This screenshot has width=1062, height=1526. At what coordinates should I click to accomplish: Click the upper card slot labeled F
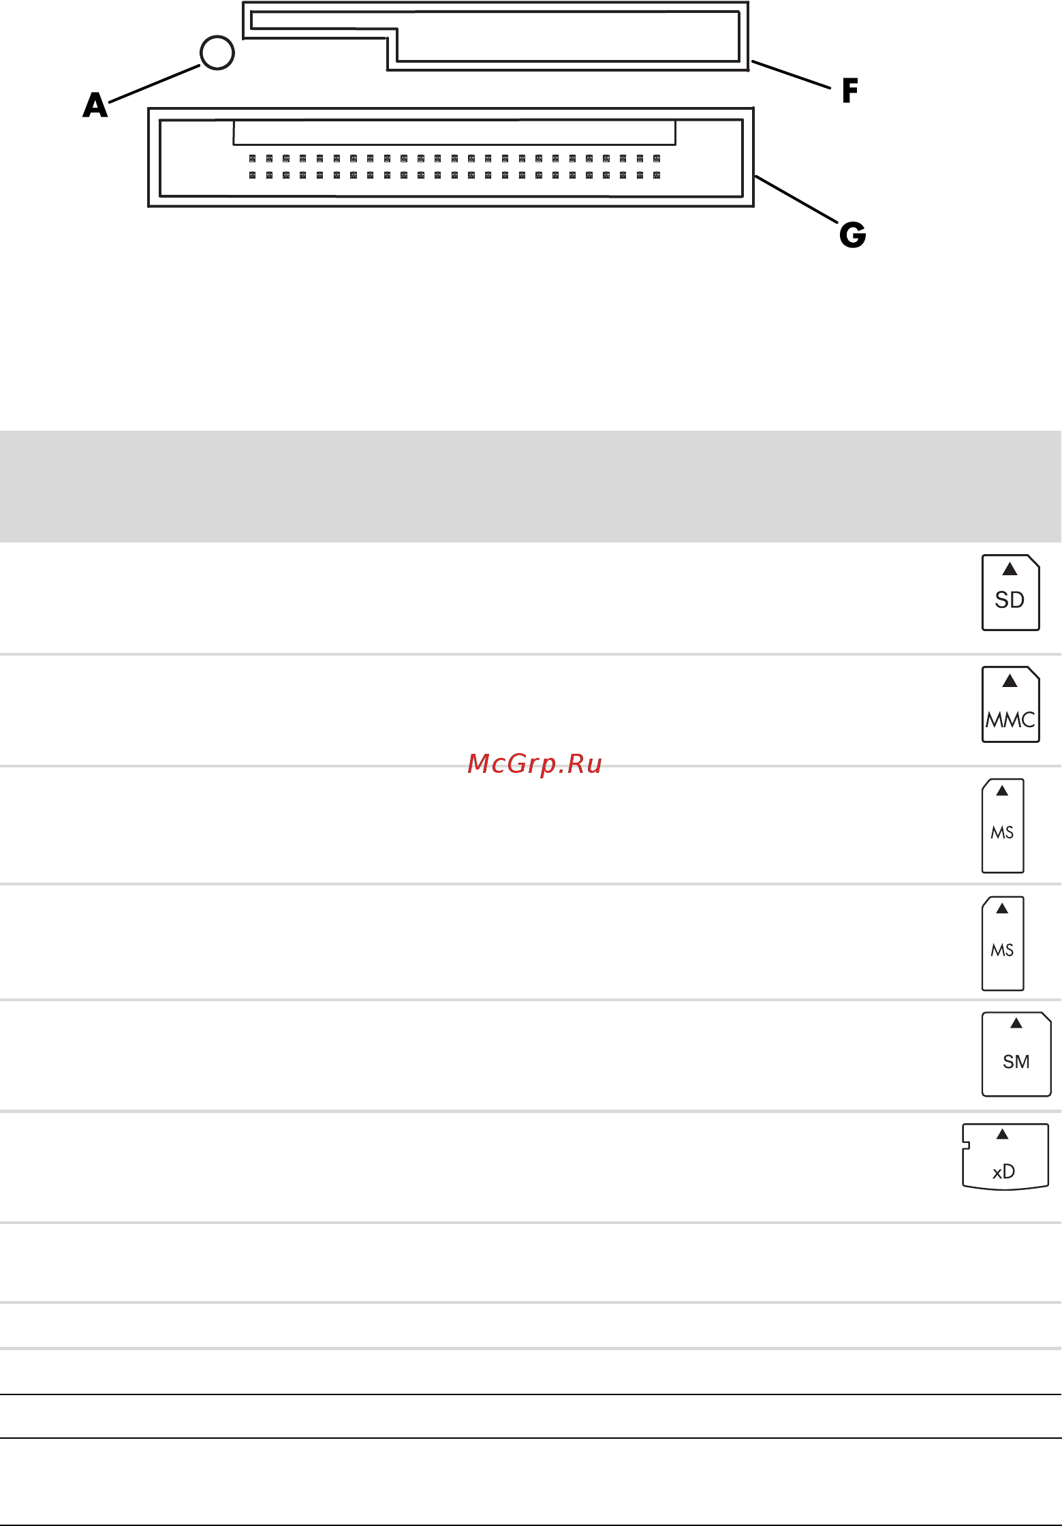click(496, 36)
